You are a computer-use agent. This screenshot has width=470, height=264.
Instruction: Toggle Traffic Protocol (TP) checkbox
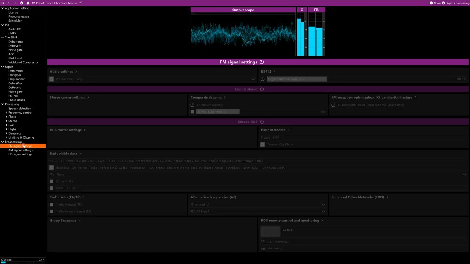51,205
